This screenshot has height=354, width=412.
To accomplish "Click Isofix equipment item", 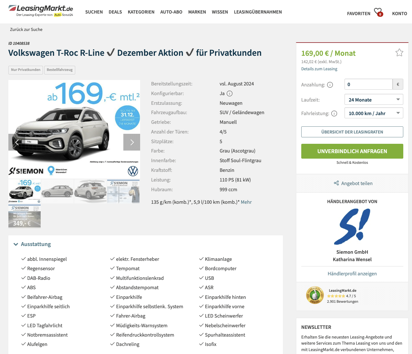I will point(211,344).
